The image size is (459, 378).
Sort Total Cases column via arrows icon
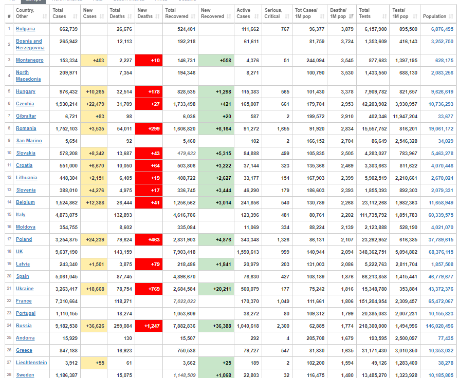coord(75,16)
